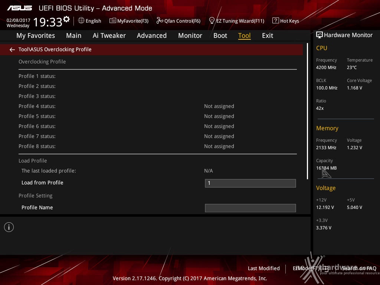
Task: Open the Boot tab
Action: click(x=220, y=36)
